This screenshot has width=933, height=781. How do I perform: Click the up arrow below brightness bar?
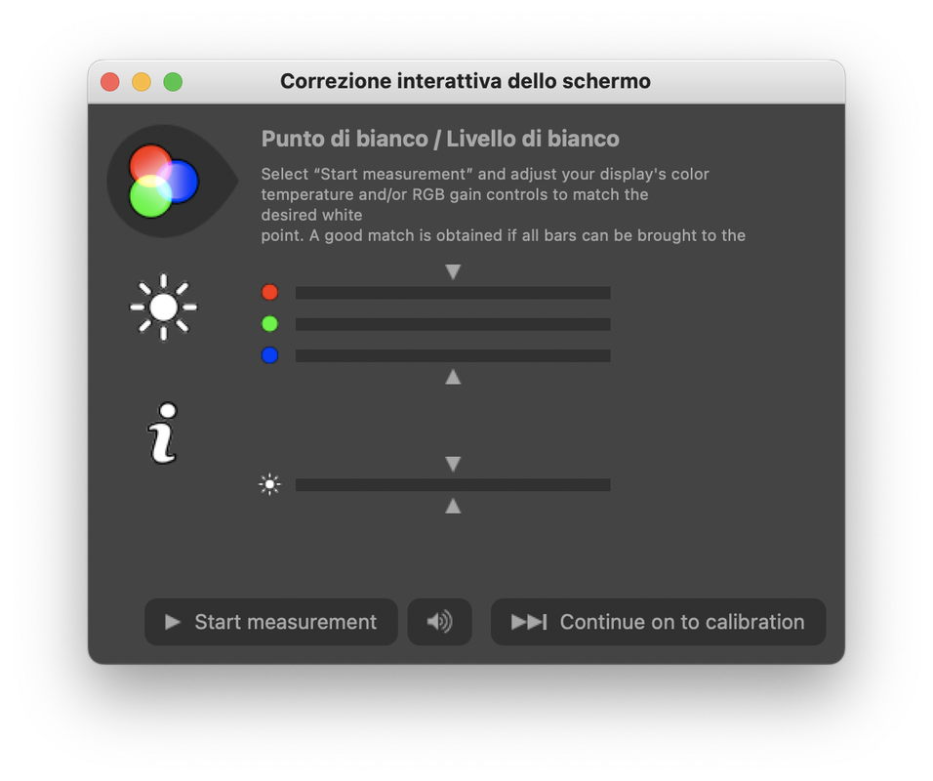[453, 506]
